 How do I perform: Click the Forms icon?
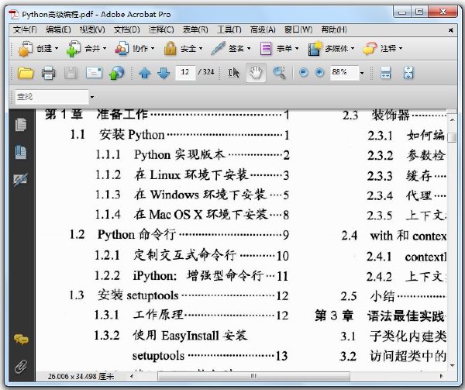pyautogui.click(x=266, y=48)
